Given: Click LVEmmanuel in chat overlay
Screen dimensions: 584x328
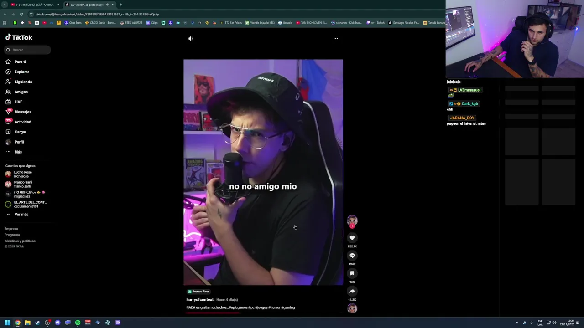Looking at the screenshot, I should pos(469,90).
